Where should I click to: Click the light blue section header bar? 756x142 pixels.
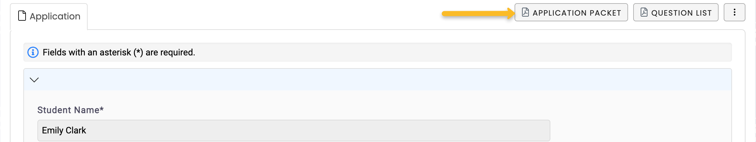coord(378,80)
